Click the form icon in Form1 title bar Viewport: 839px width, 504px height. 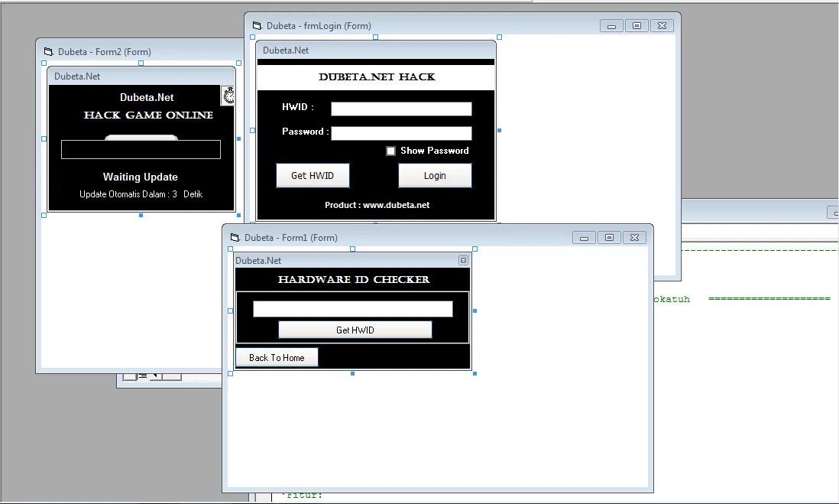pos(235,238)
